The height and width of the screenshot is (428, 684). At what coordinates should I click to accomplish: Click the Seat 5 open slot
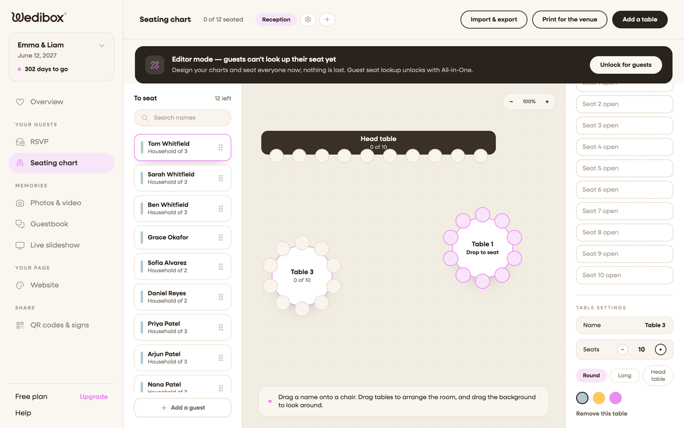(624, 168)
